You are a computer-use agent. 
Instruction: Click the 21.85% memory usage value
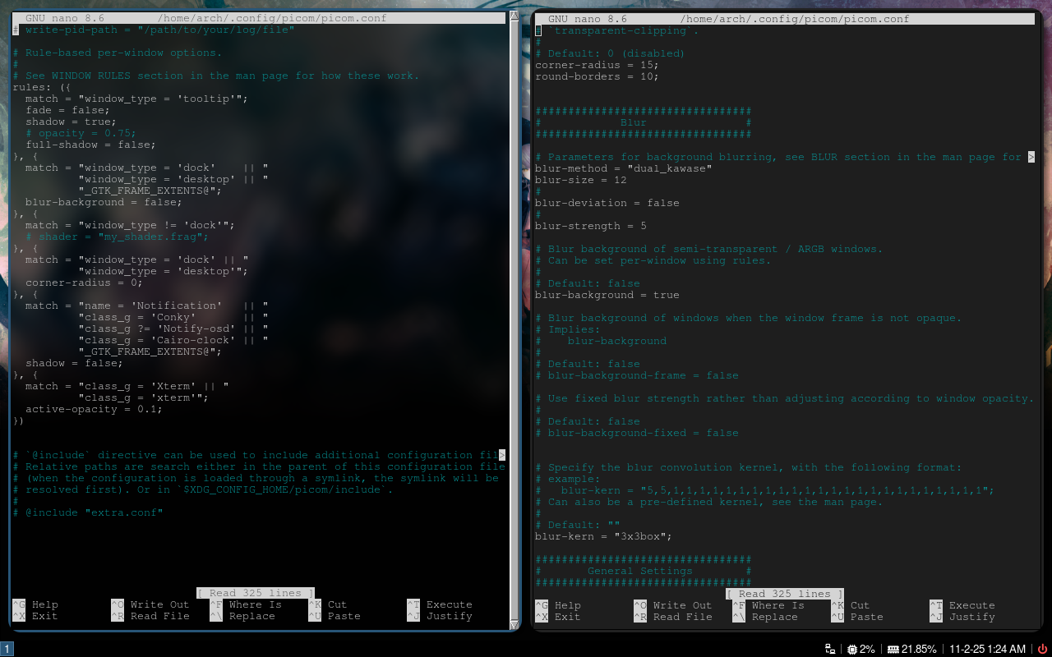click(x=919, y=649)
